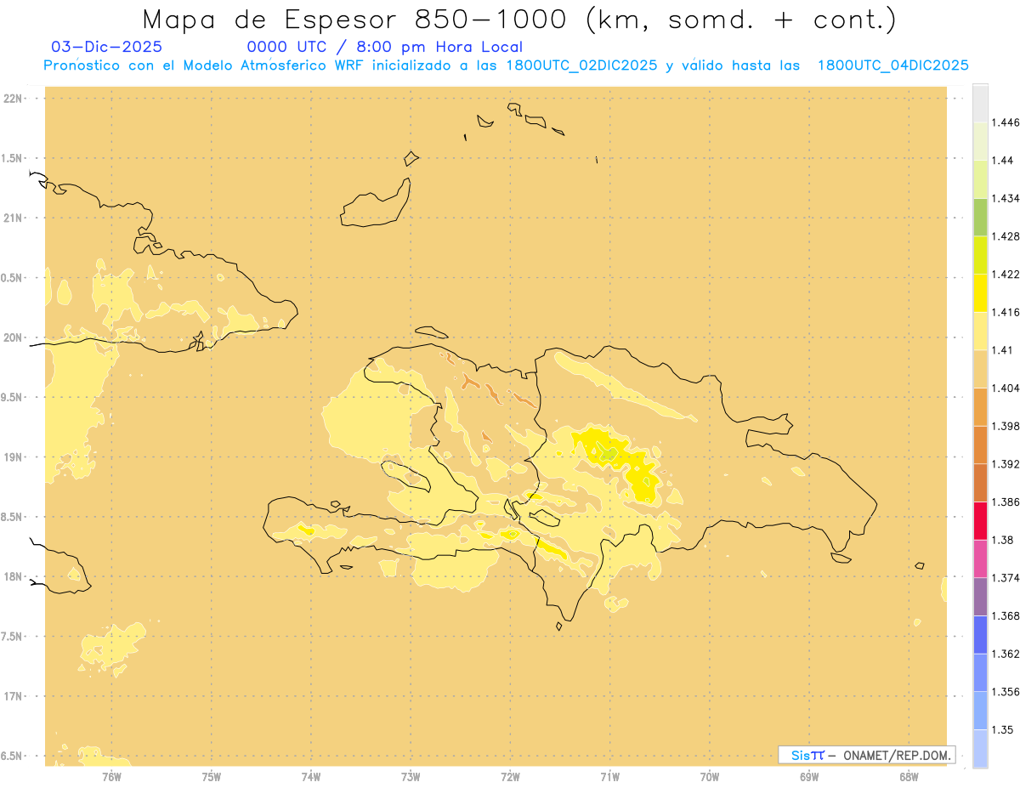Click the legend value '1.356'

click(x=1006, y=691)
